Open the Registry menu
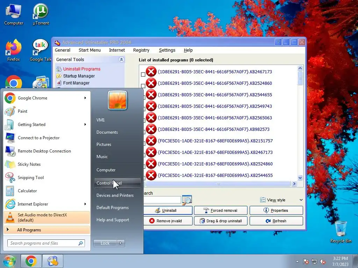Viewport: 358px width, 268px height. (141, 50)
